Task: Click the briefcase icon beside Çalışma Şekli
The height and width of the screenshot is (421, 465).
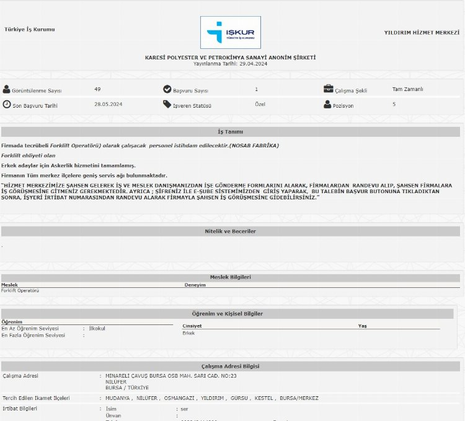Action: (329, 89)
